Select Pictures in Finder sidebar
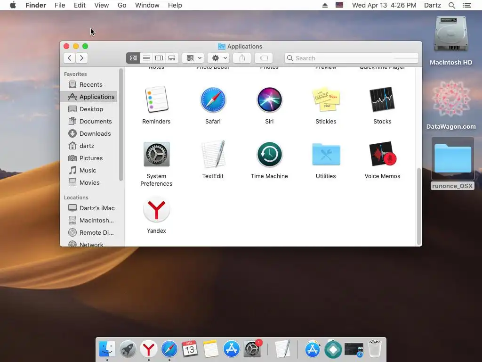482x362 pixels. pos(89,158)
